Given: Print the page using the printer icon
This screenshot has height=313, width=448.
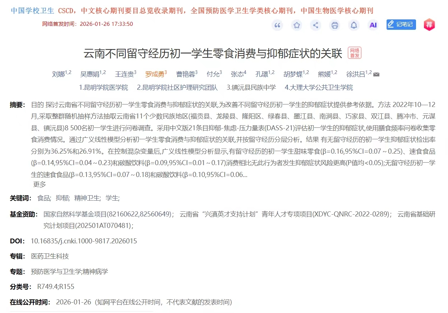Looking at the screenshot, I should (335, 25).
